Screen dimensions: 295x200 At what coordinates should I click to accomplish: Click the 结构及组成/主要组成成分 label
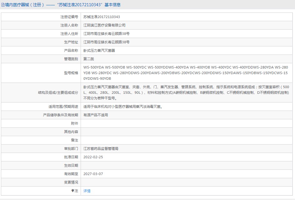point(58,93)
